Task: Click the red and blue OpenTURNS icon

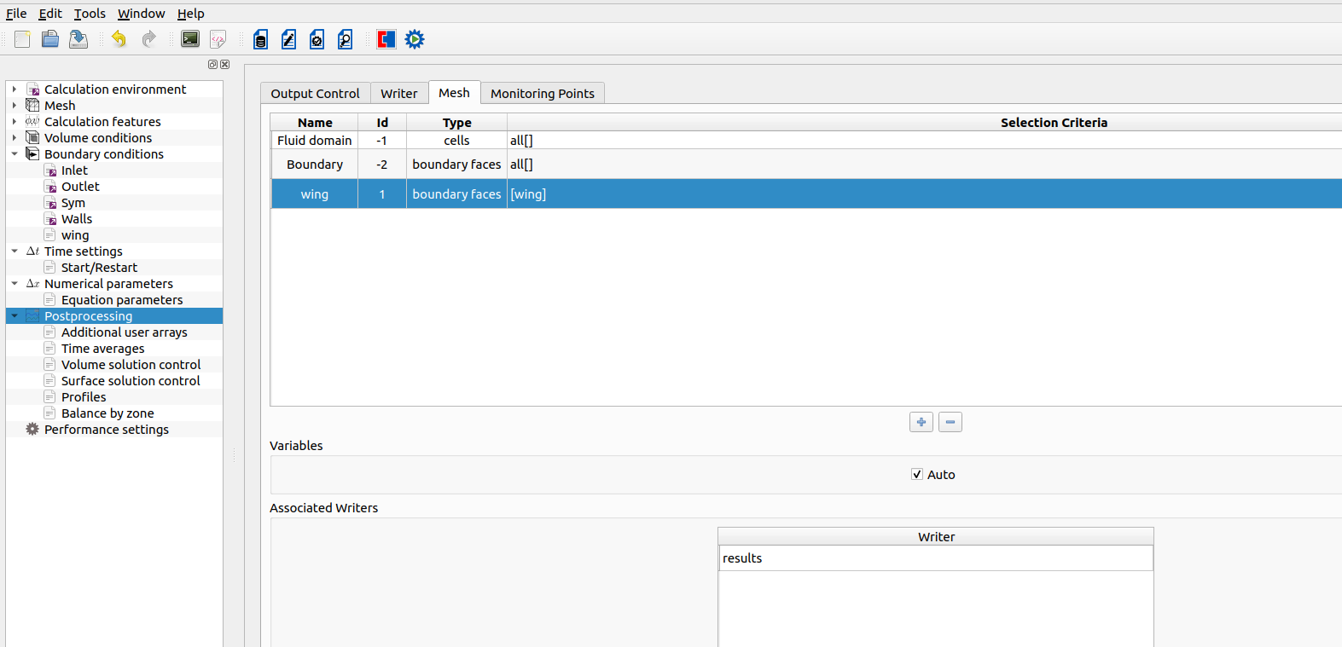Action: (386, 39)
